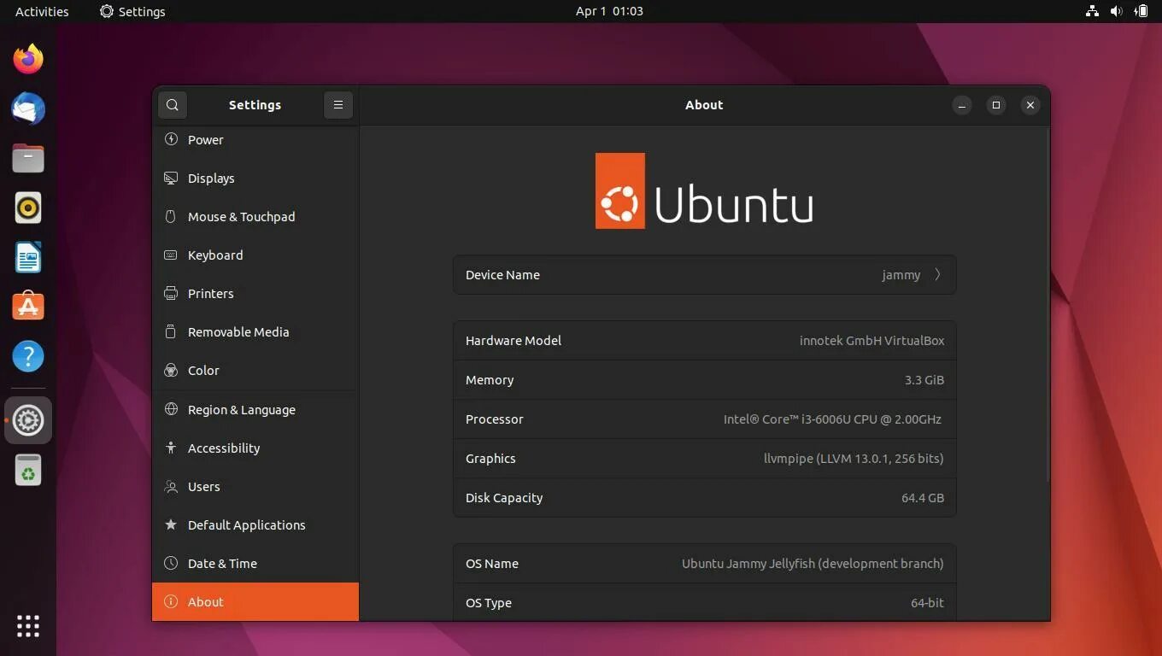Show Applications grid in the dock
Screen dimensions: 1162x656
click(x=28, y=626)
